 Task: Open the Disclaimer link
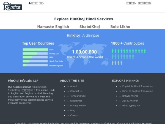point(76,101)
